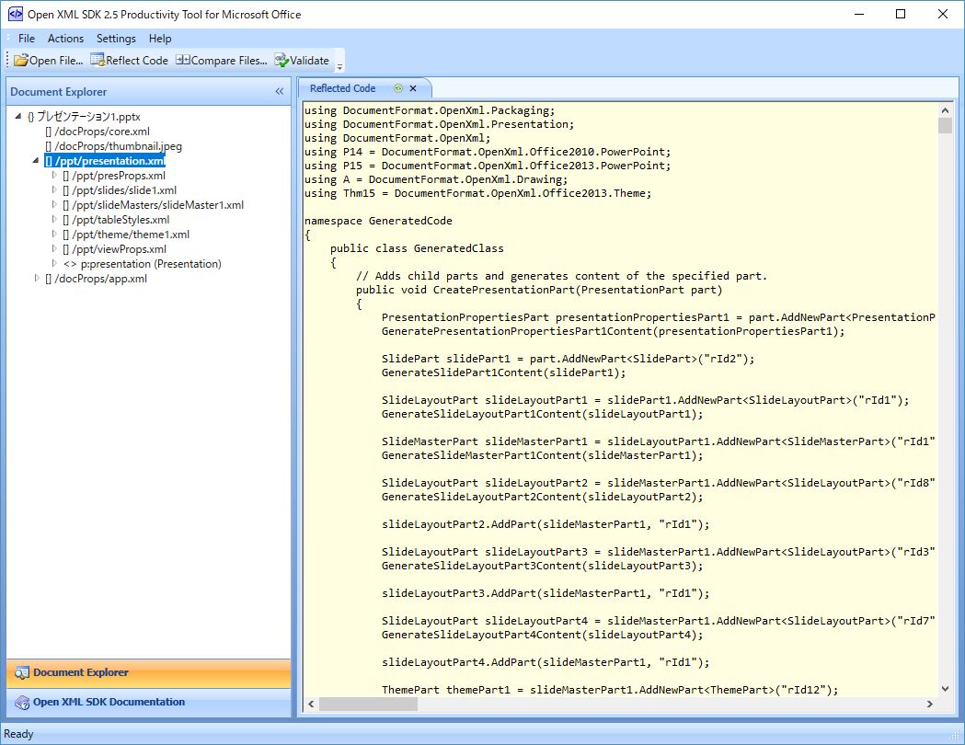Select /ppt/slideMasters/slideMaster1.xml in tree
The width and height of the screenshot is (965, 745).
coord(157,205)
